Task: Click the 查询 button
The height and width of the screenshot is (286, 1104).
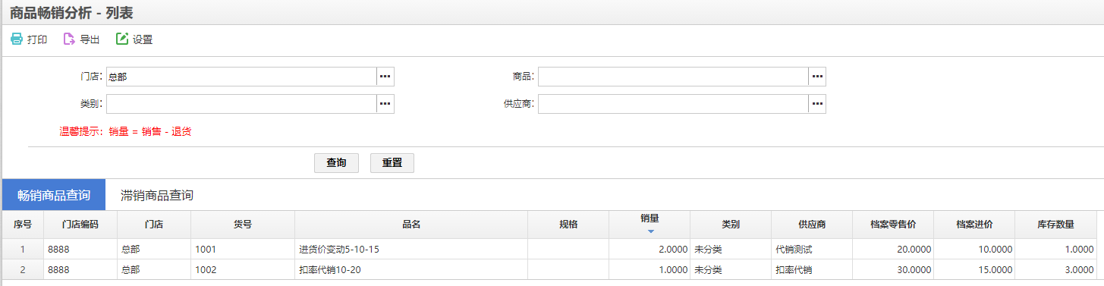Action: point(336,163)
